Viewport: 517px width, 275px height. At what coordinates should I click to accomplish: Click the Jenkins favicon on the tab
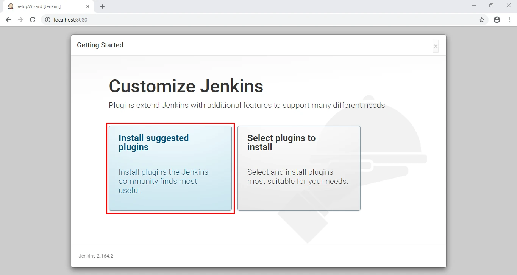10,6
